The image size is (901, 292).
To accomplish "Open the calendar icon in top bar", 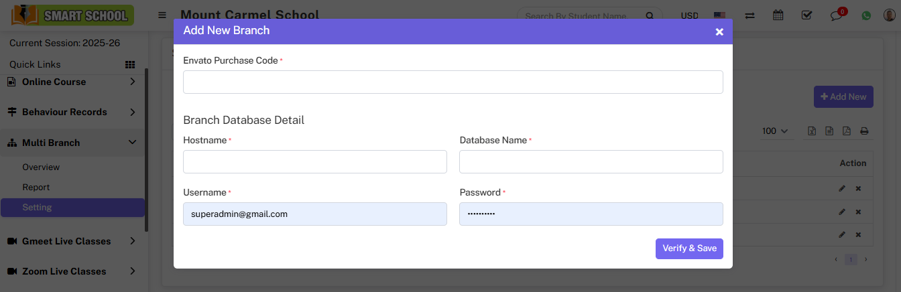I will point(778,15).
